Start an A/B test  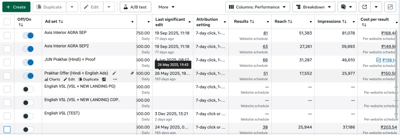click(135, 7)
